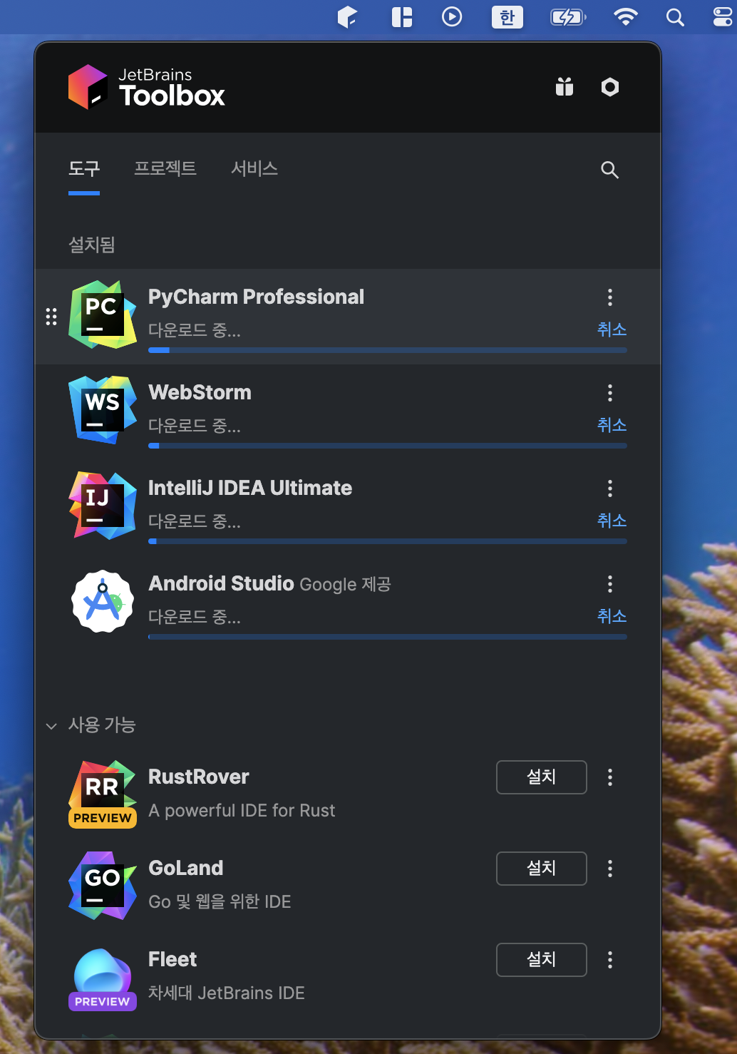Click the GoLand icon
Viewport: 737px width, 1054px height.
pos(103,885)
